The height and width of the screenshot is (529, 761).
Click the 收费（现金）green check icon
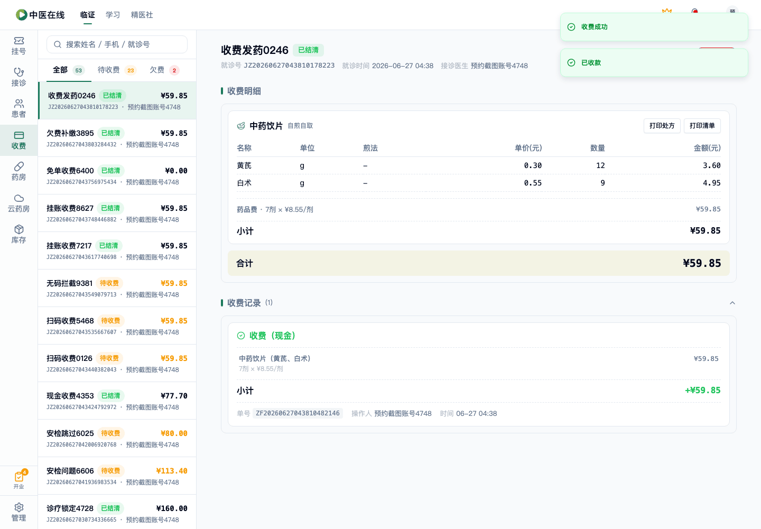tap(241, 336)
